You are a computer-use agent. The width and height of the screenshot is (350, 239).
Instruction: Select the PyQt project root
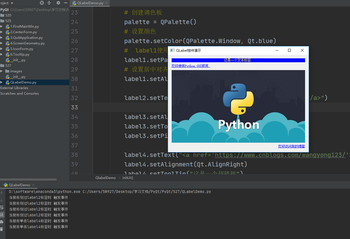click(4, 10)
